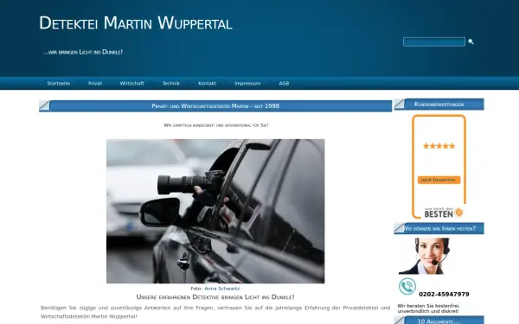
Task: Click the 'Wie können wir Ihnen helfen?' heading
Action: click(439, 228)
